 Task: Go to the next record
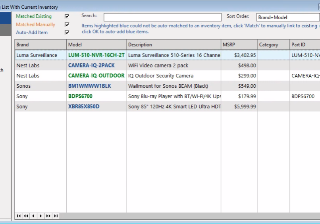(x=41, y=216)
